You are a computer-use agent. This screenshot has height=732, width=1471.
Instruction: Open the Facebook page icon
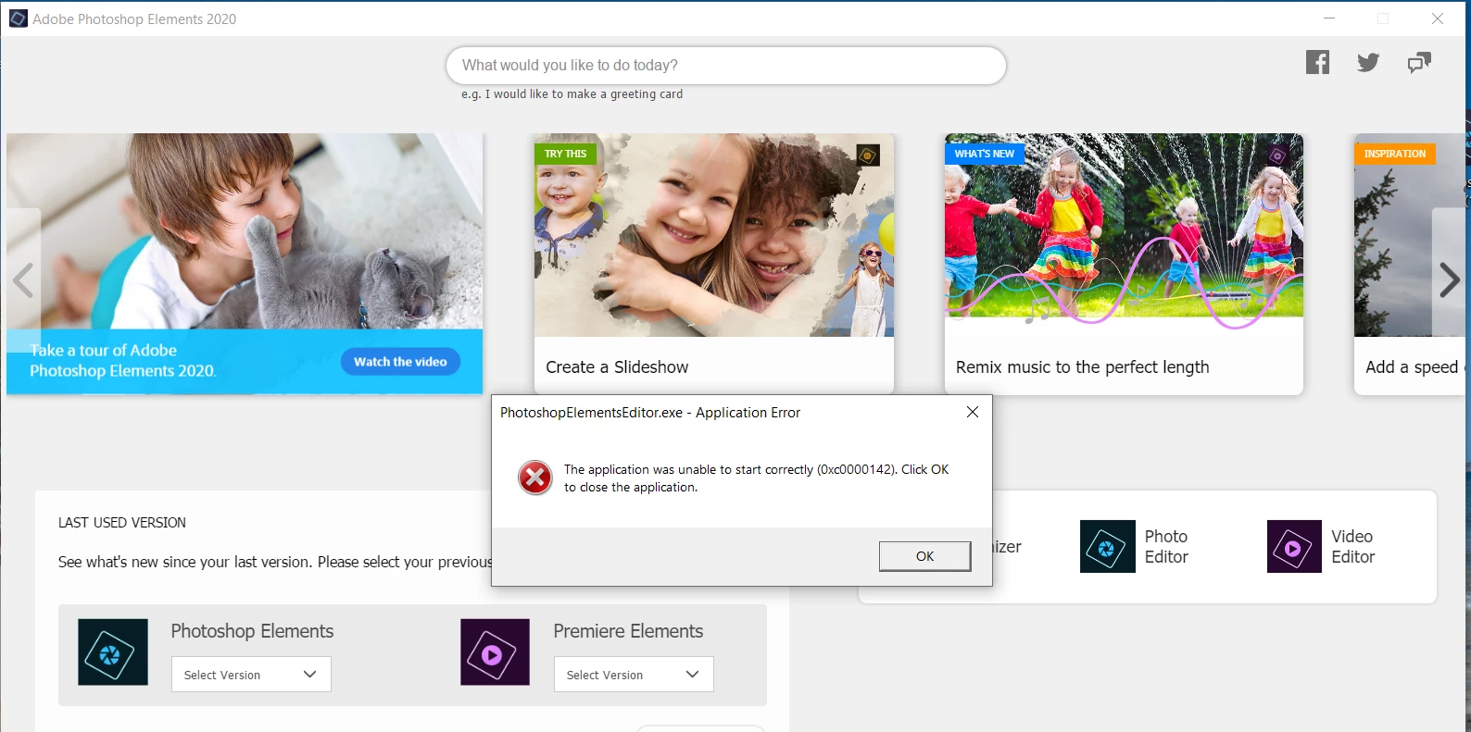tap(1317, 62)
